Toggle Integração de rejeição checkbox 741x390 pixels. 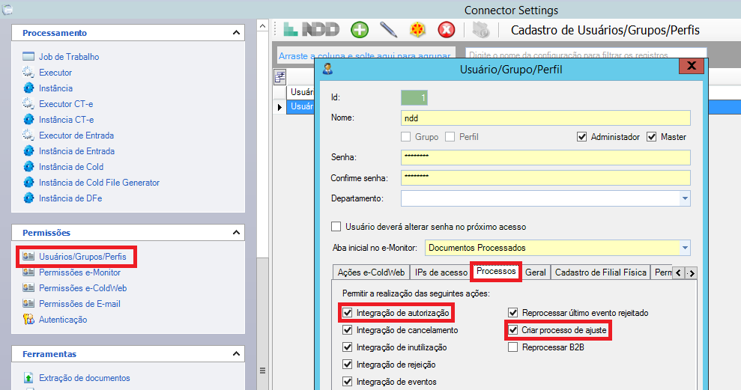(348, 365)
